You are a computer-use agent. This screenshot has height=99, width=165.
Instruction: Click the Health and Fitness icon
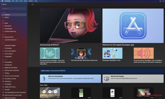pyautogui.click(x=3, y=87)
